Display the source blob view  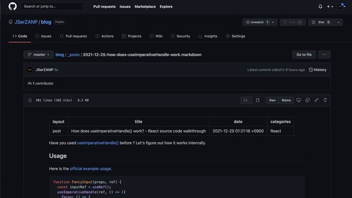click(245, 100)
